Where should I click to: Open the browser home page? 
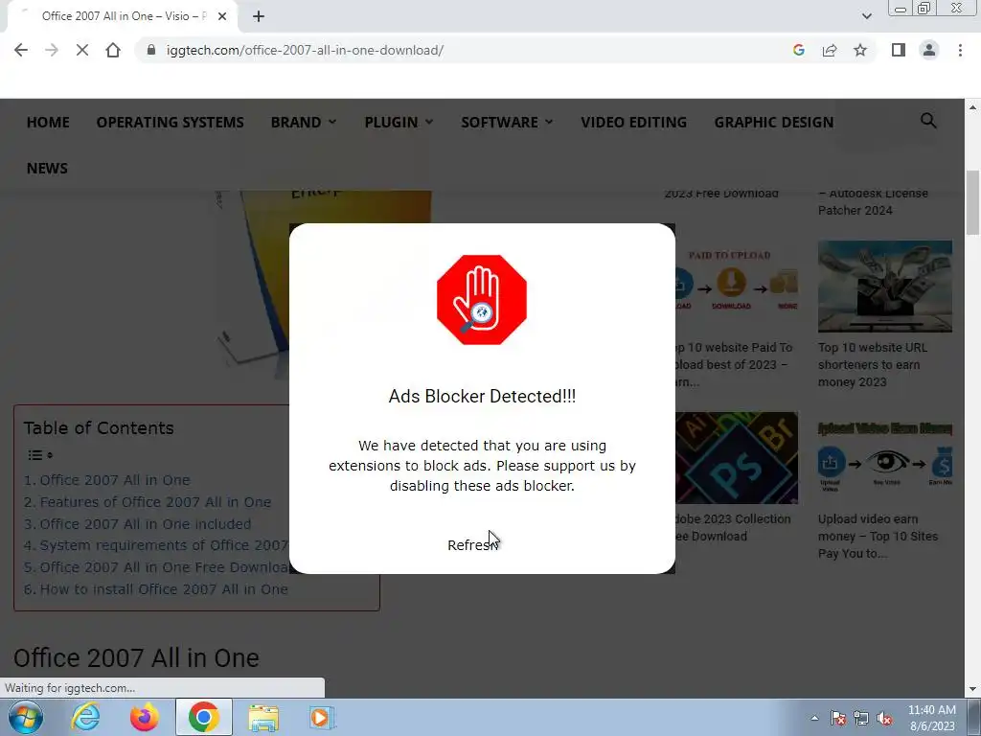[x=113, y=50]
